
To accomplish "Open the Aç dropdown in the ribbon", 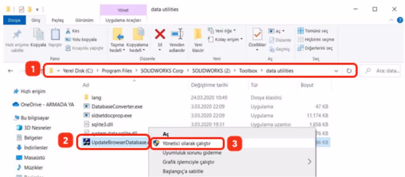I will tap(276, 31).
